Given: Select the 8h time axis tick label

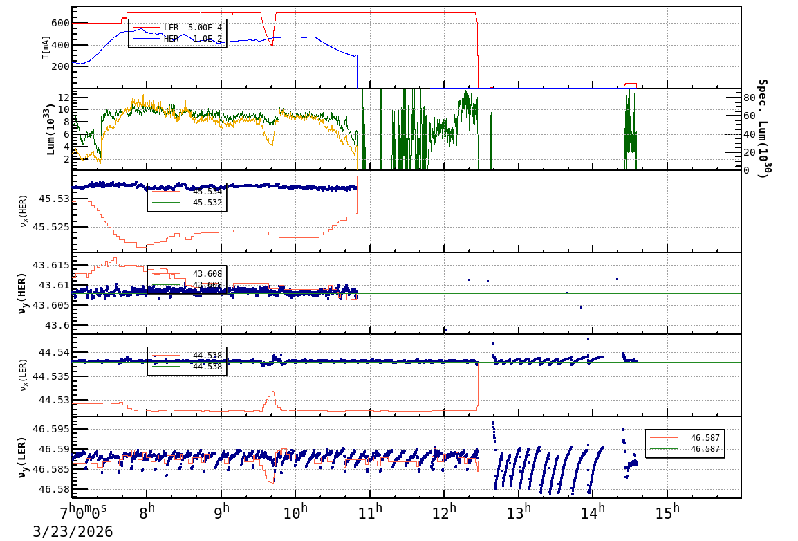Looking at the screenshot, I should tap(147, 513).
